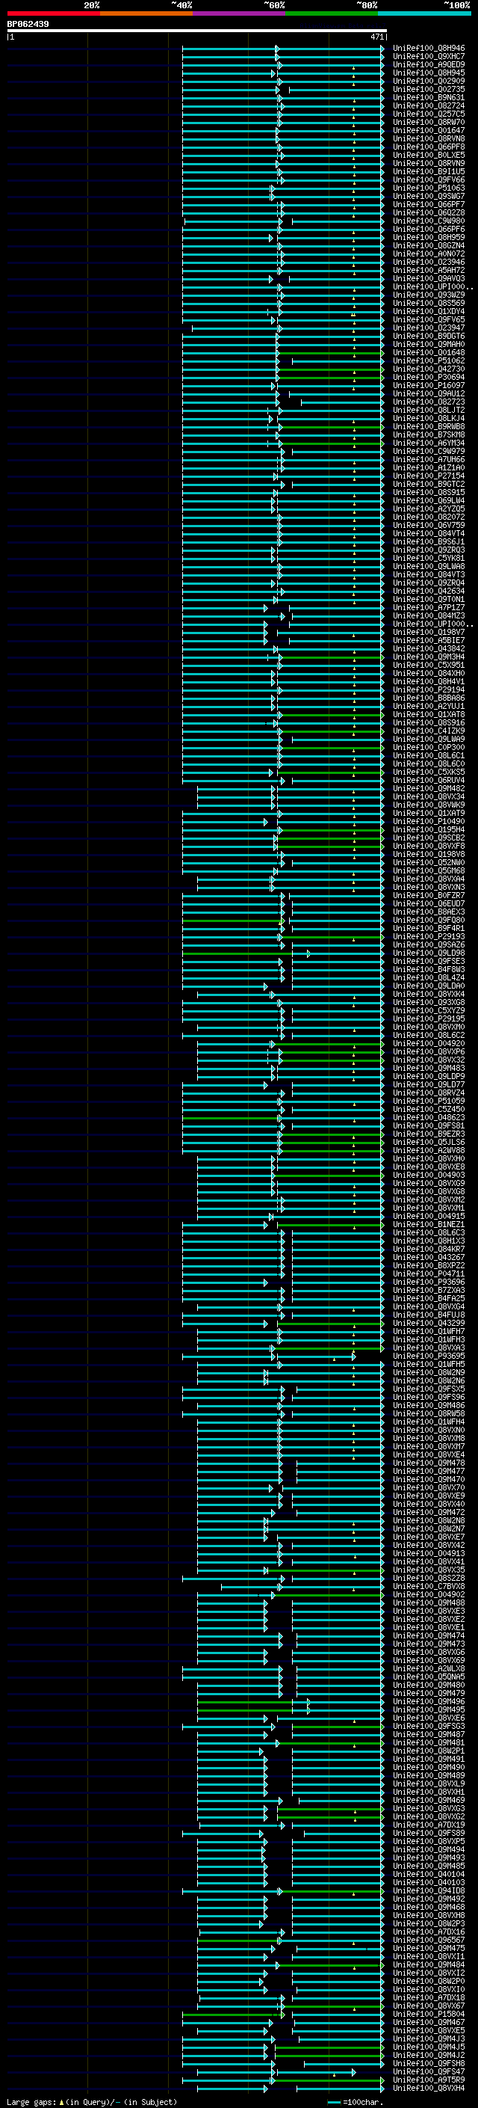Select hit UniRef100_Q9SCB2
This screenshot has height=2108, width=478.
coord(429,838)
